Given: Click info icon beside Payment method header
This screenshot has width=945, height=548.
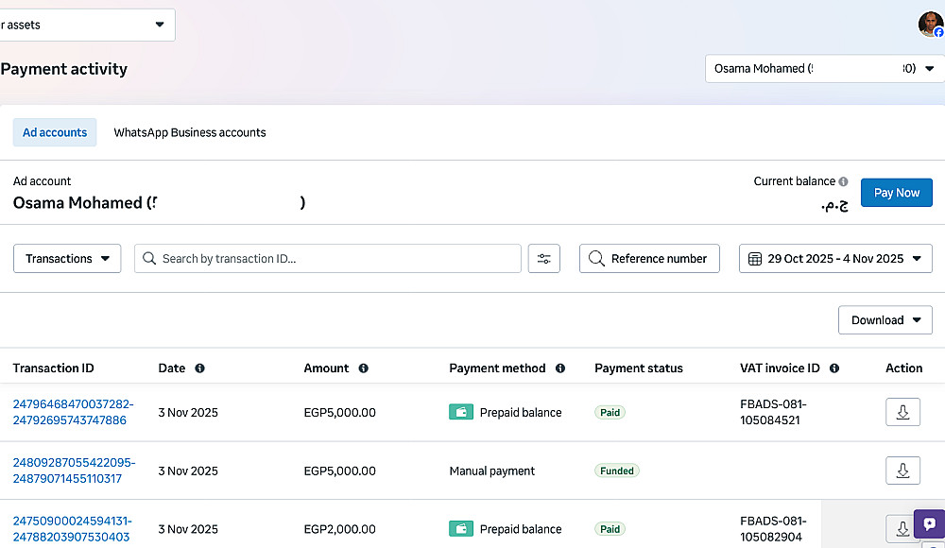Looking at the screenshot, I should (560, 368).
